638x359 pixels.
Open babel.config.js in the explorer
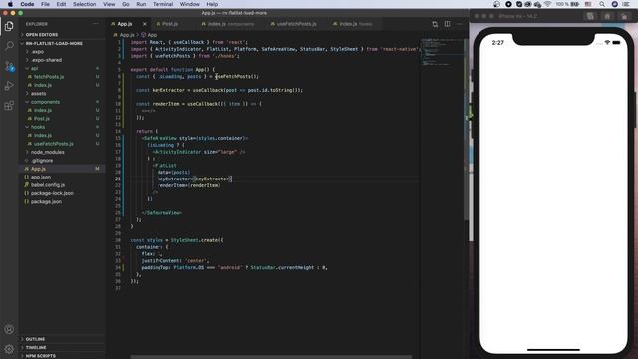point(62,185)
